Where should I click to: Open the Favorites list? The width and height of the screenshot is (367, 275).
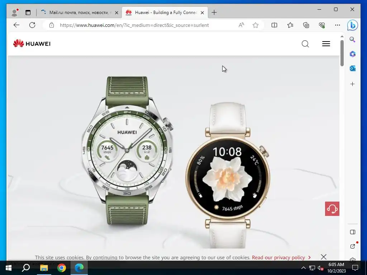click(x=290, y=25)
